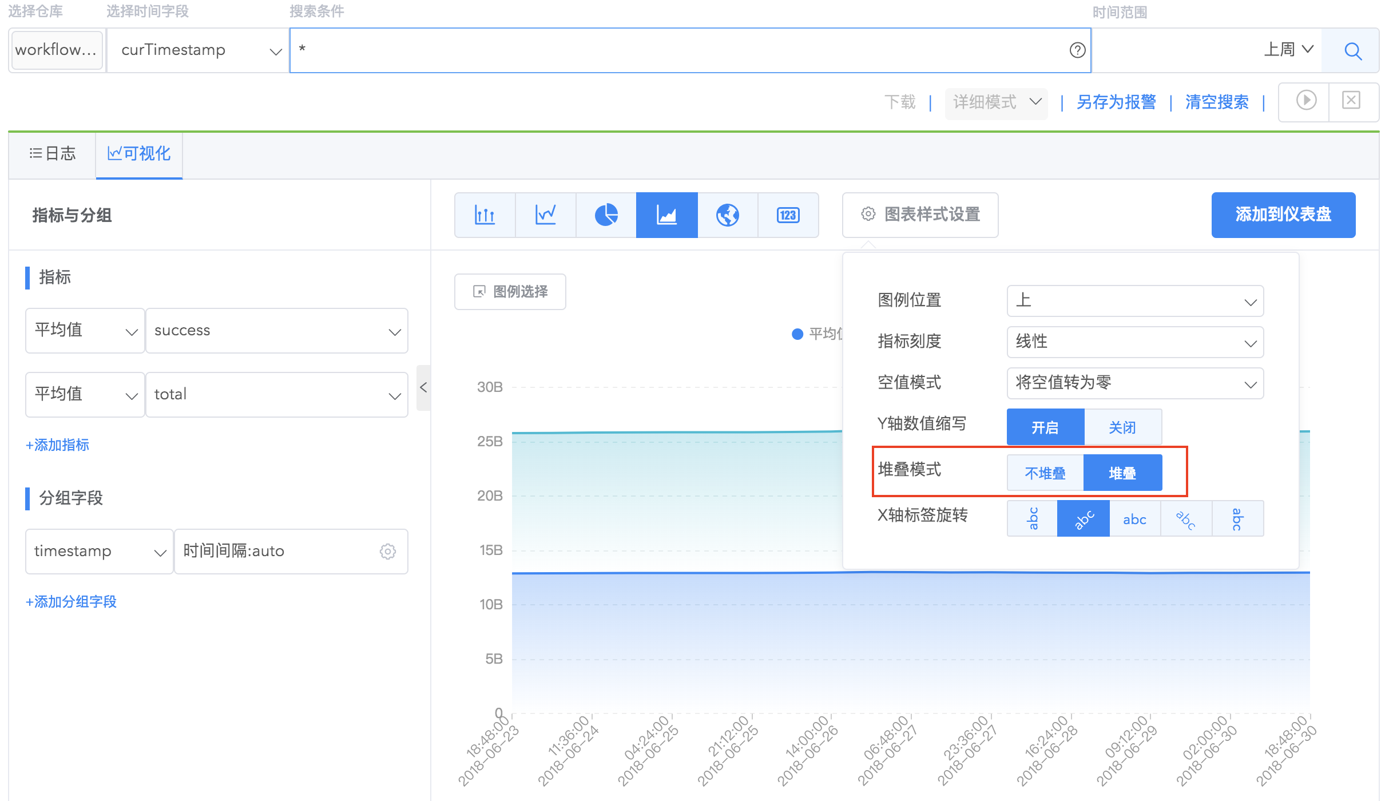
Task: Select the bar chart type icon
Action: (485, 215)
